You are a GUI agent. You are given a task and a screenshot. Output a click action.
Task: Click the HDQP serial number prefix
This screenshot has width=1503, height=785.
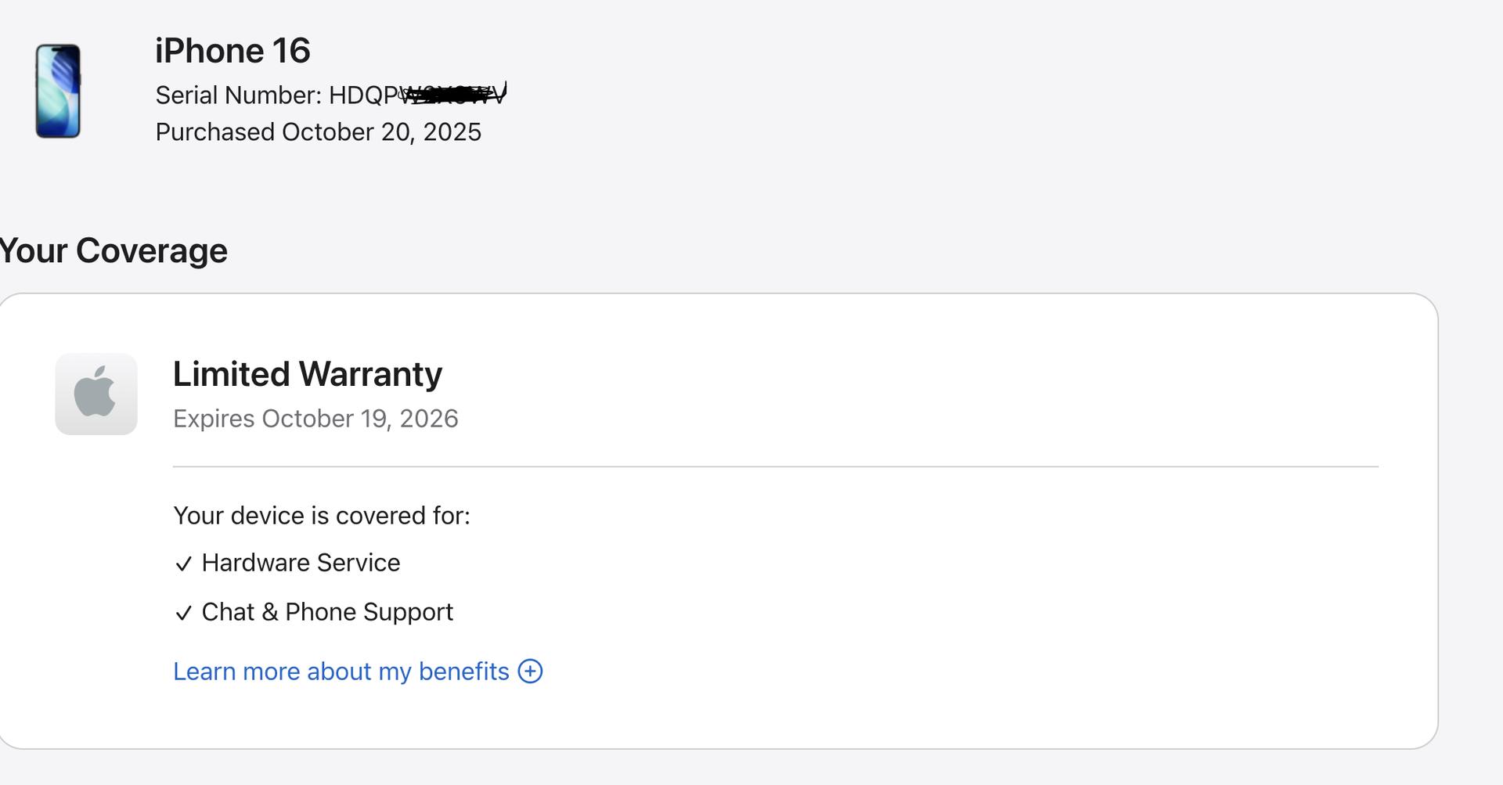pos(364,95)
